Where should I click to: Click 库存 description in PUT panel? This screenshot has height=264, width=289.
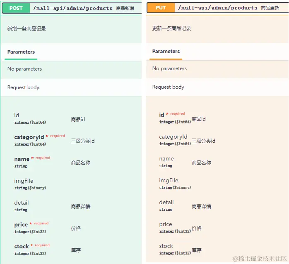click(197, 250)
